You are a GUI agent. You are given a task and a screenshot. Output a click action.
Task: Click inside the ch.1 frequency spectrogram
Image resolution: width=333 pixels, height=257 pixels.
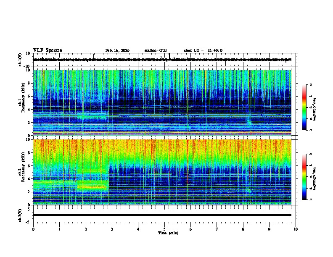162,102
